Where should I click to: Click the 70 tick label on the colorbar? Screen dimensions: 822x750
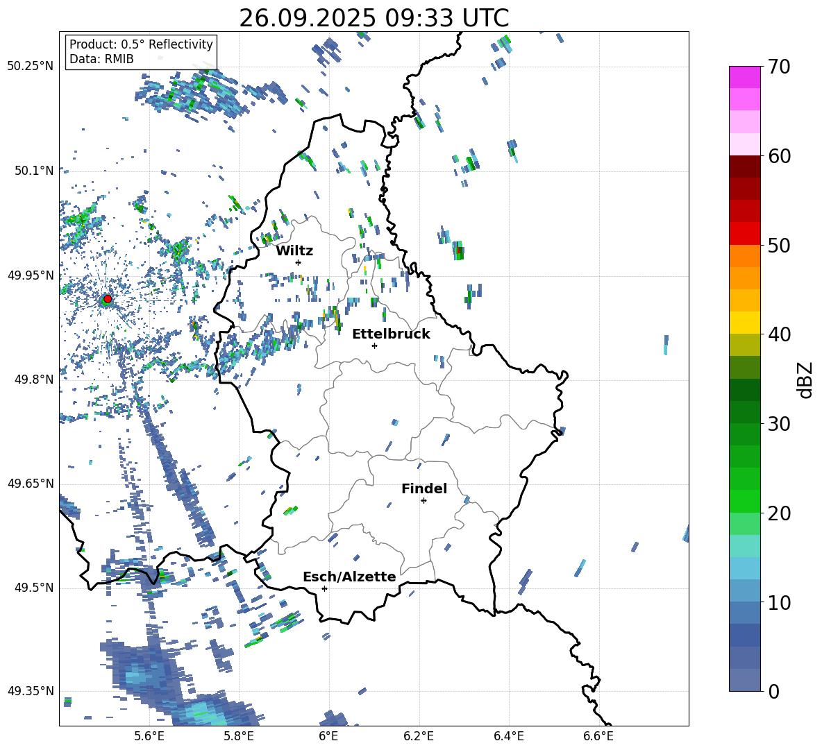click(x=780, y=67)
